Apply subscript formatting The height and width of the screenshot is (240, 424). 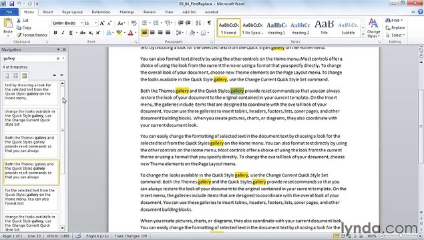pos(91,33)
